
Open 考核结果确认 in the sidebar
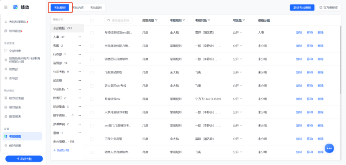point(18,22)
